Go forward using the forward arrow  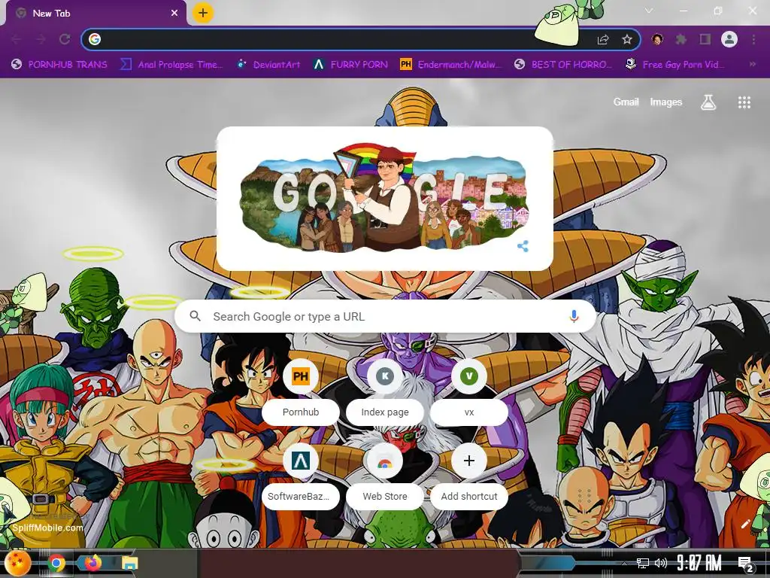pos(41,39)
